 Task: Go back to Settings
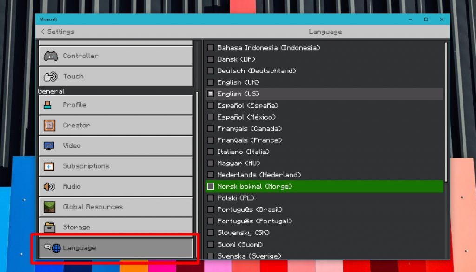58,32
